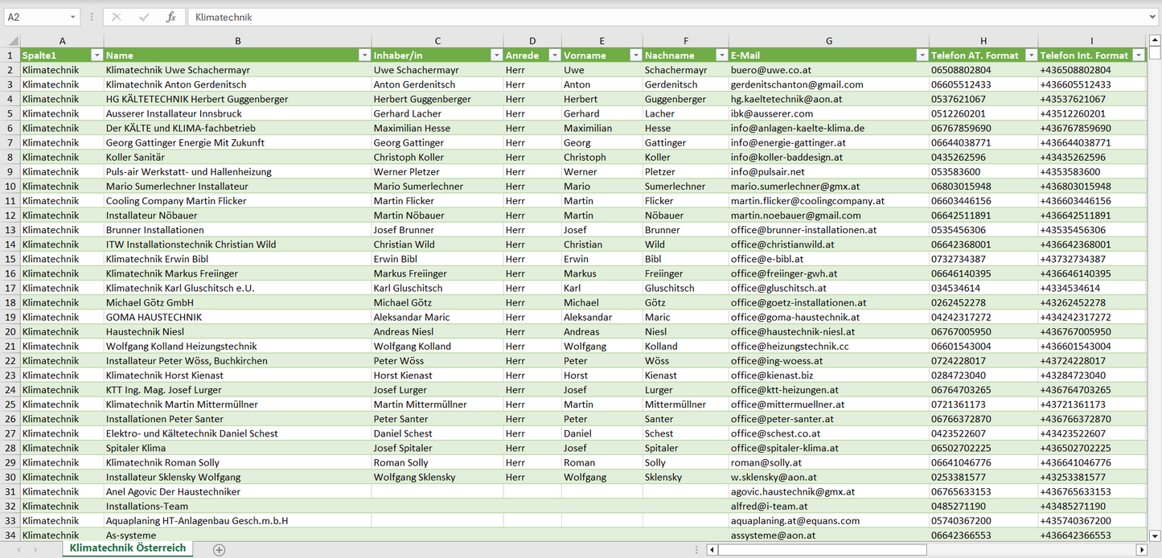The width and height of the screenshot is (1162, 558).
Task: Select column G header
Action: point(828,41)
